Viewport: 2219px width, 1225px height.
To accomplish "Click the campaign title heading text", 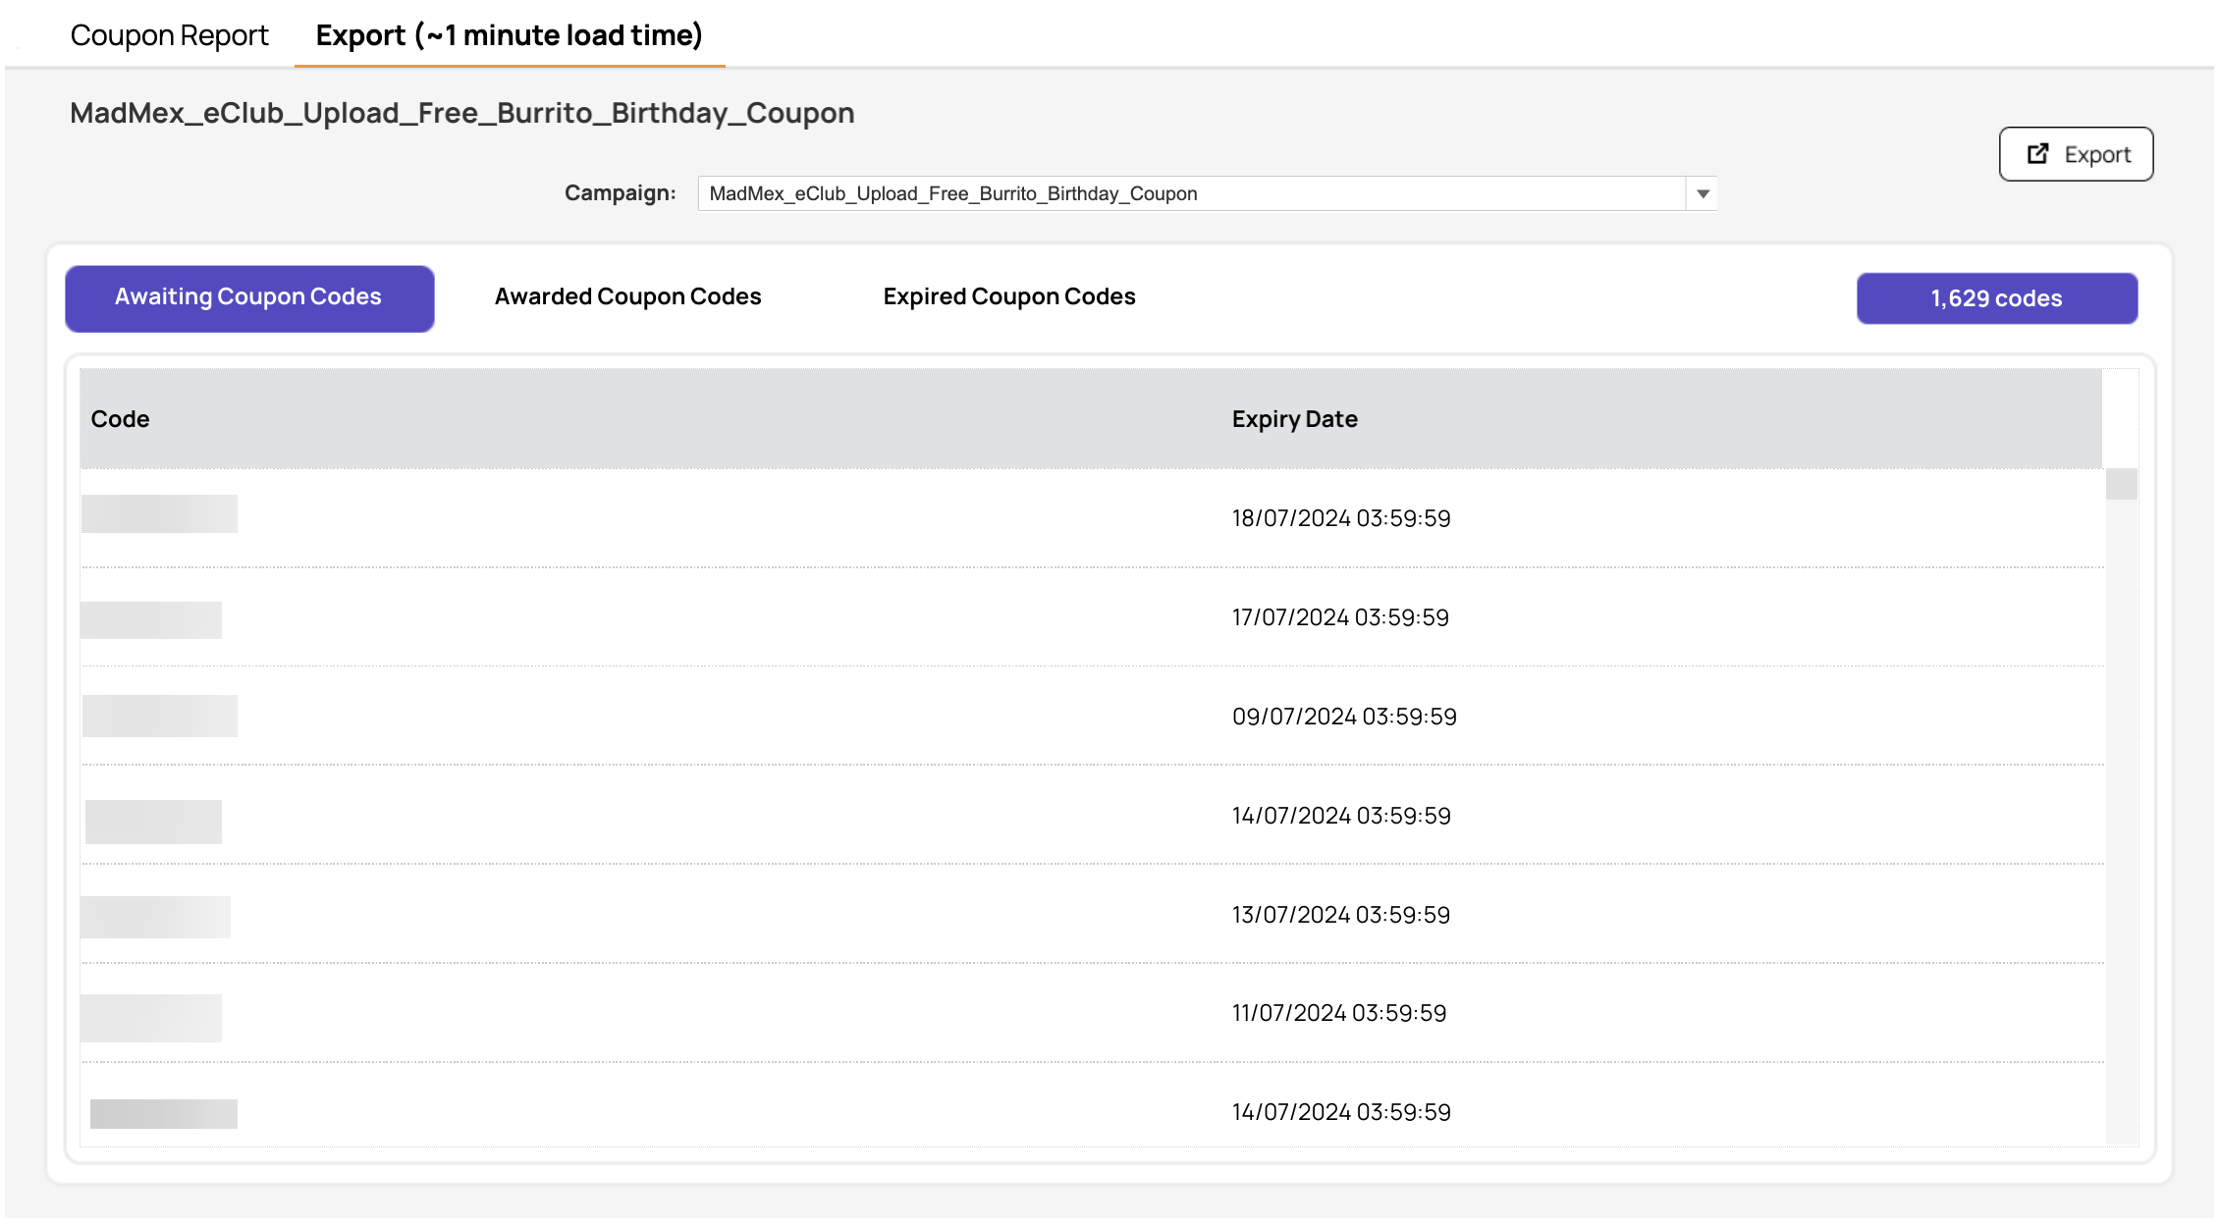I will (x=461, y=113).
